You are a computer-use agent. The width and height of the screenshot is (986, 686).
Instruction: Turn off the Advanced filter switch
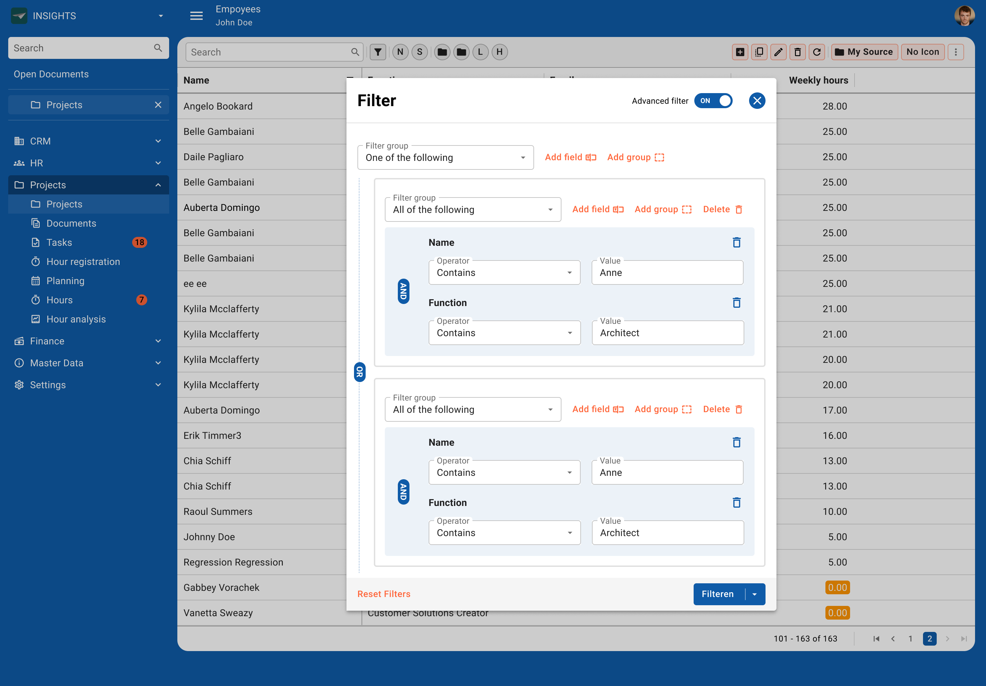[x=713, y=101]
